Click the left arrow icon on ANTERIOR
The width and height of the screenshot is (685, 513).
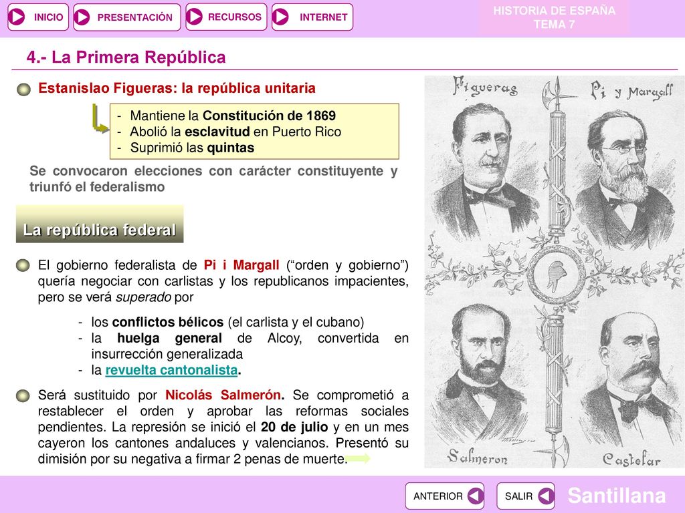(475, 496)
